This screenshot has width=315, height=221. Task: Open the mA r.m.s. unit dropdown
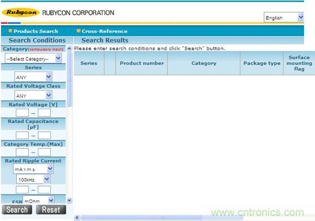point(33,169)
